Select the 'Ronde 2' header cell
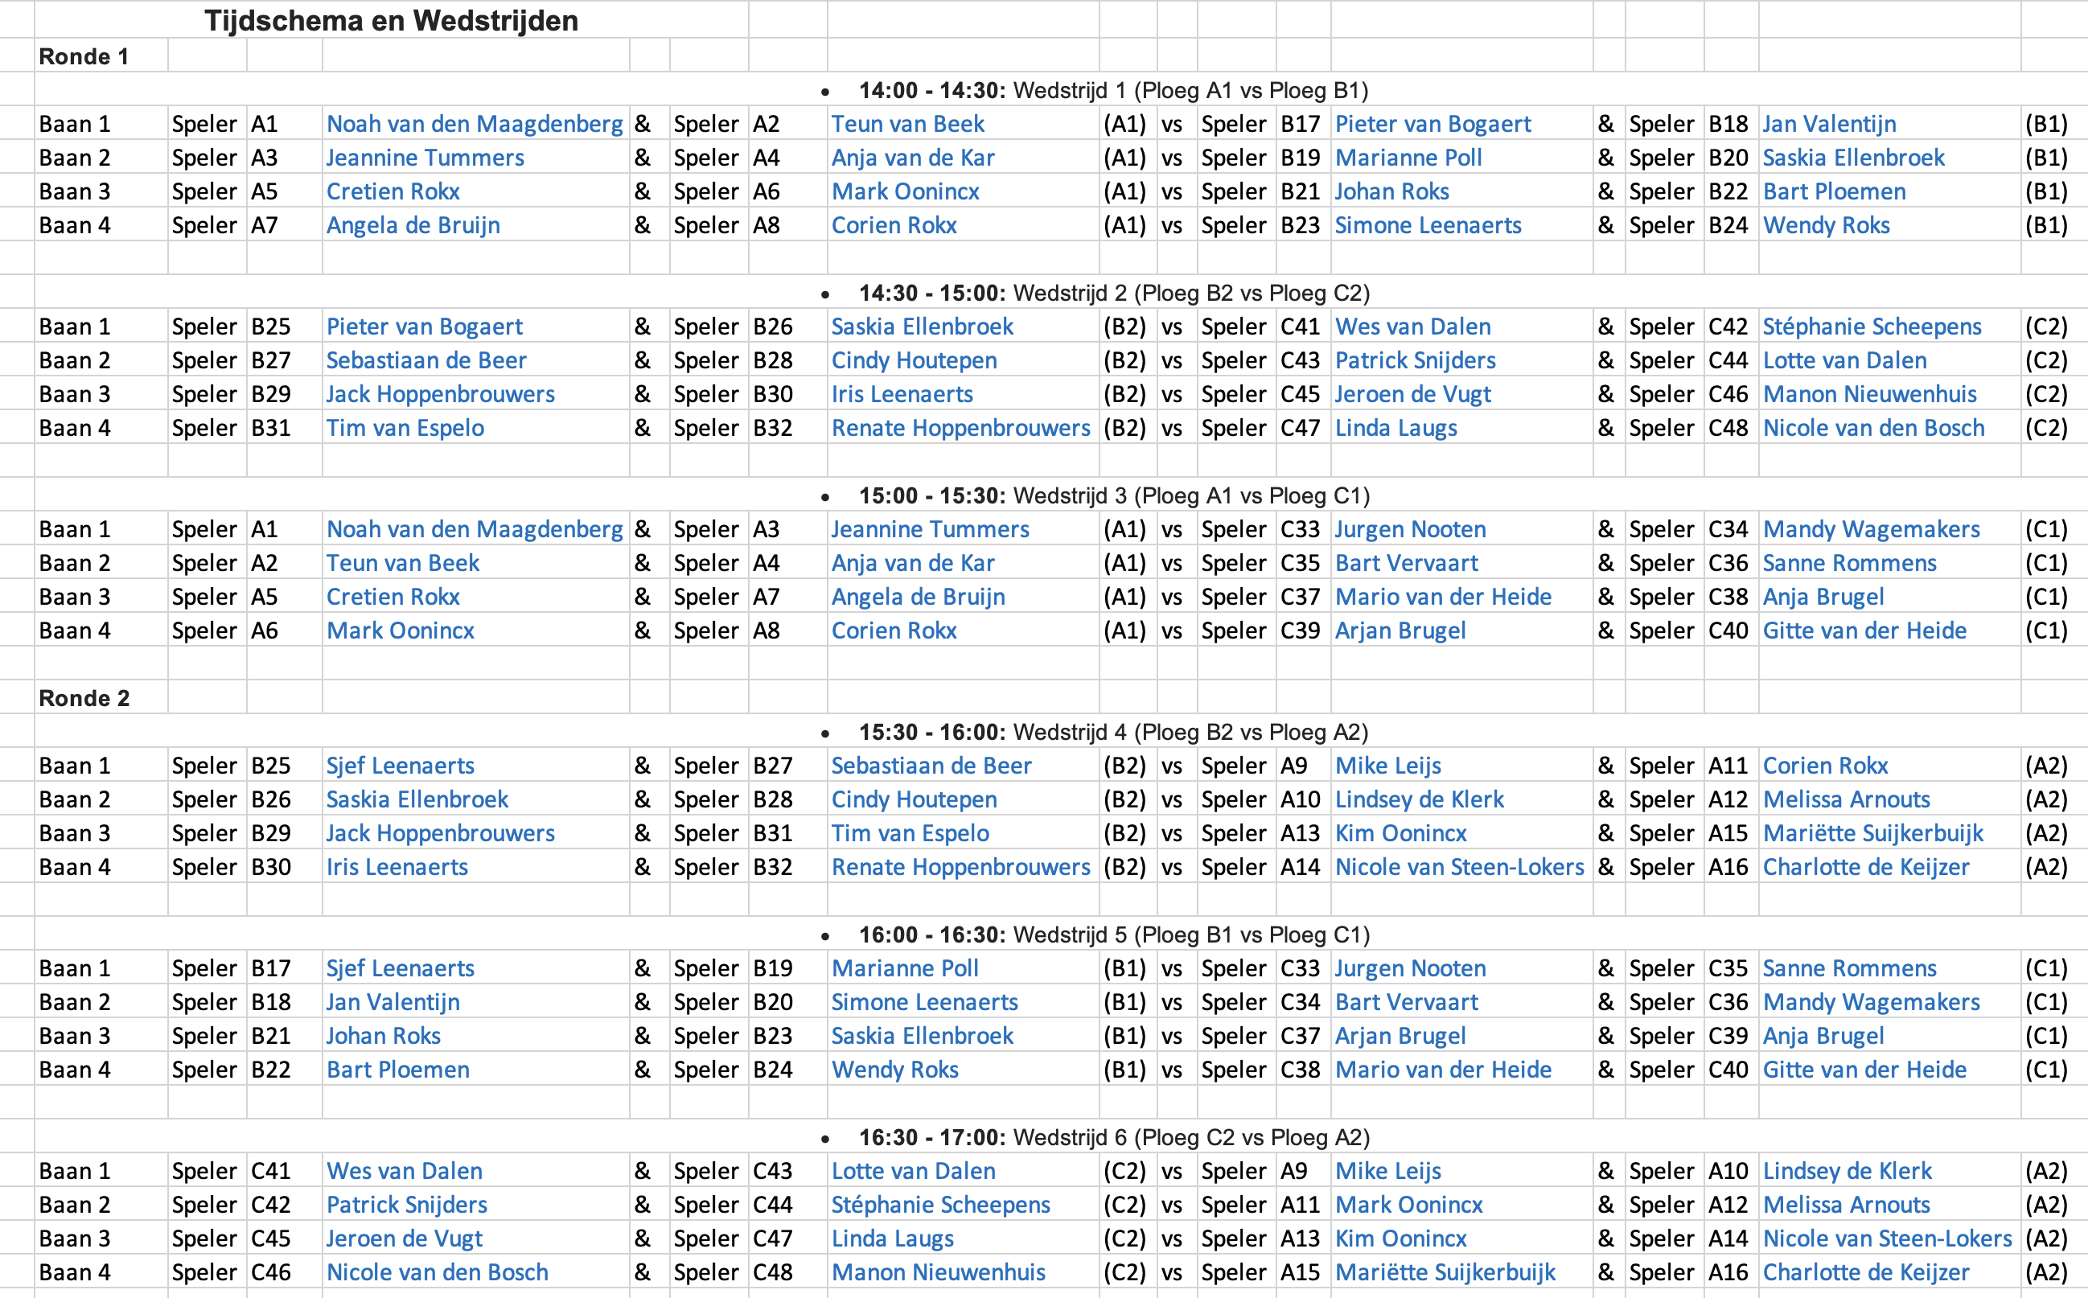 tap(84, 698)
